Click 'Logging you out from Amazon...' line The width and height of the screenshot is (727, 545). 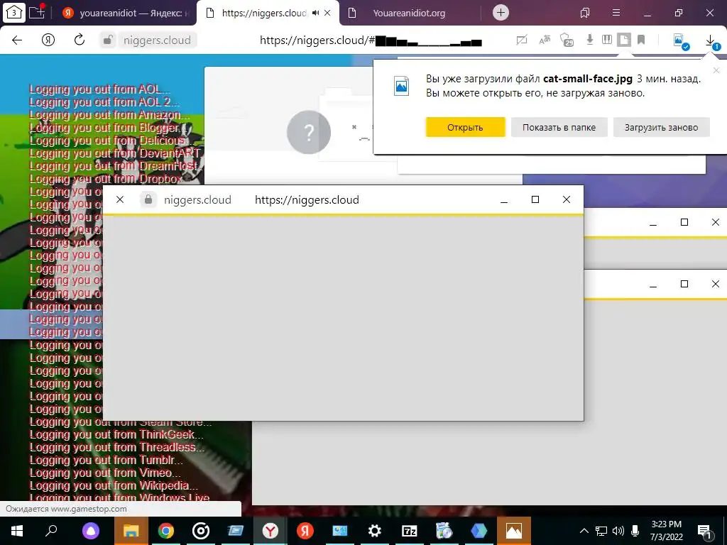coord(109,114)
